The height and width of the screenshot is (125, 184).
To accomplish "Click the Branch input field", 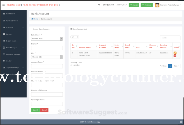I will 47,48.
